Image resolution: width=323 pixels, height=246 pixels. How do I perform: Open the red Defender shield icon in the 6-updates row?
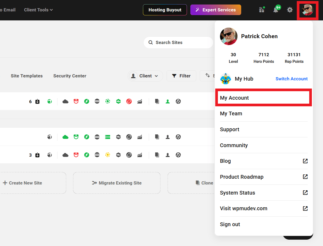(76, 101)
